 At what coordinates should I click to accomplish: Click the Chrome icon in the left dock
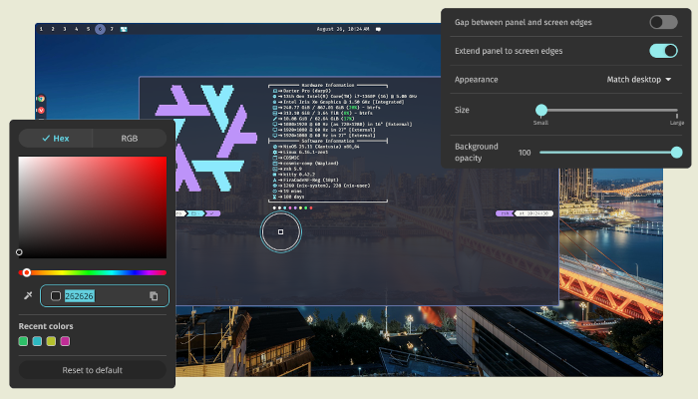(x=40, y=99)
